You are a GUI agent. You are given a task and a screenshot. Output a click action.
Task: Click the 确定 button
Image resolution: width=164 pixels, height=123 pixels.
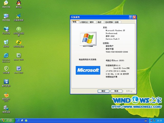pos(104,91)
